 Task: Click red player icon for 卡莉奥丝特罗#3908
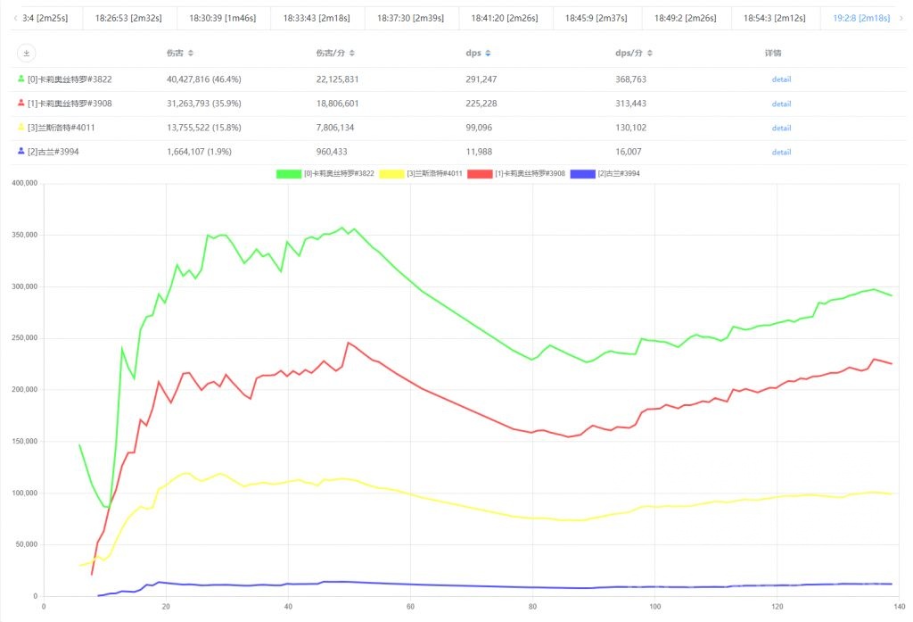(21, 104)
